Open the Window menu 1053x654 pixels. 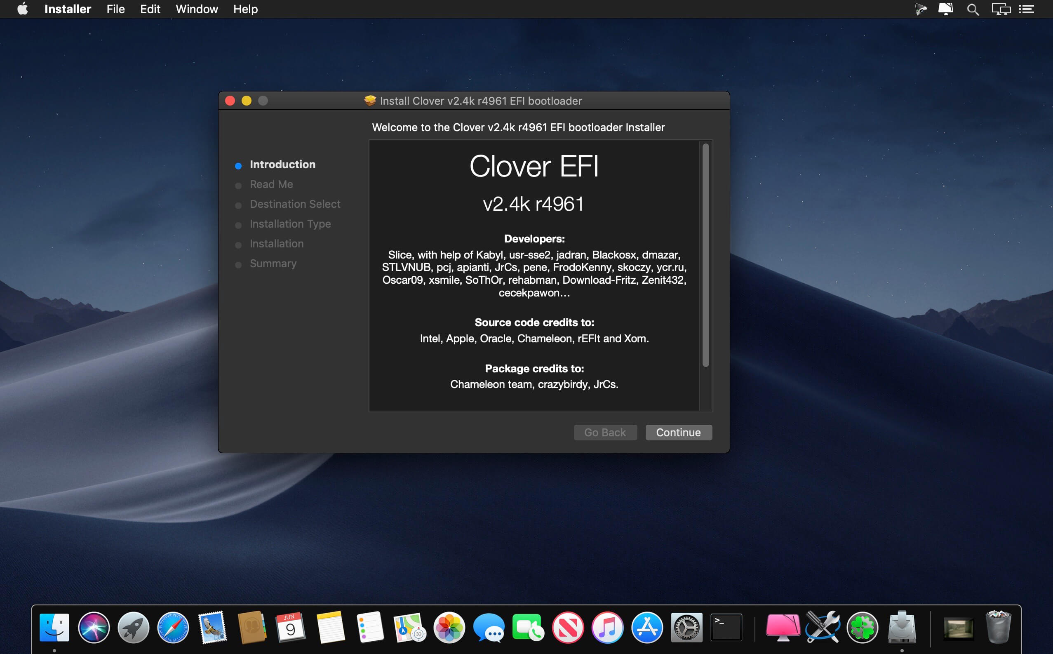click(x=197, y=9)
